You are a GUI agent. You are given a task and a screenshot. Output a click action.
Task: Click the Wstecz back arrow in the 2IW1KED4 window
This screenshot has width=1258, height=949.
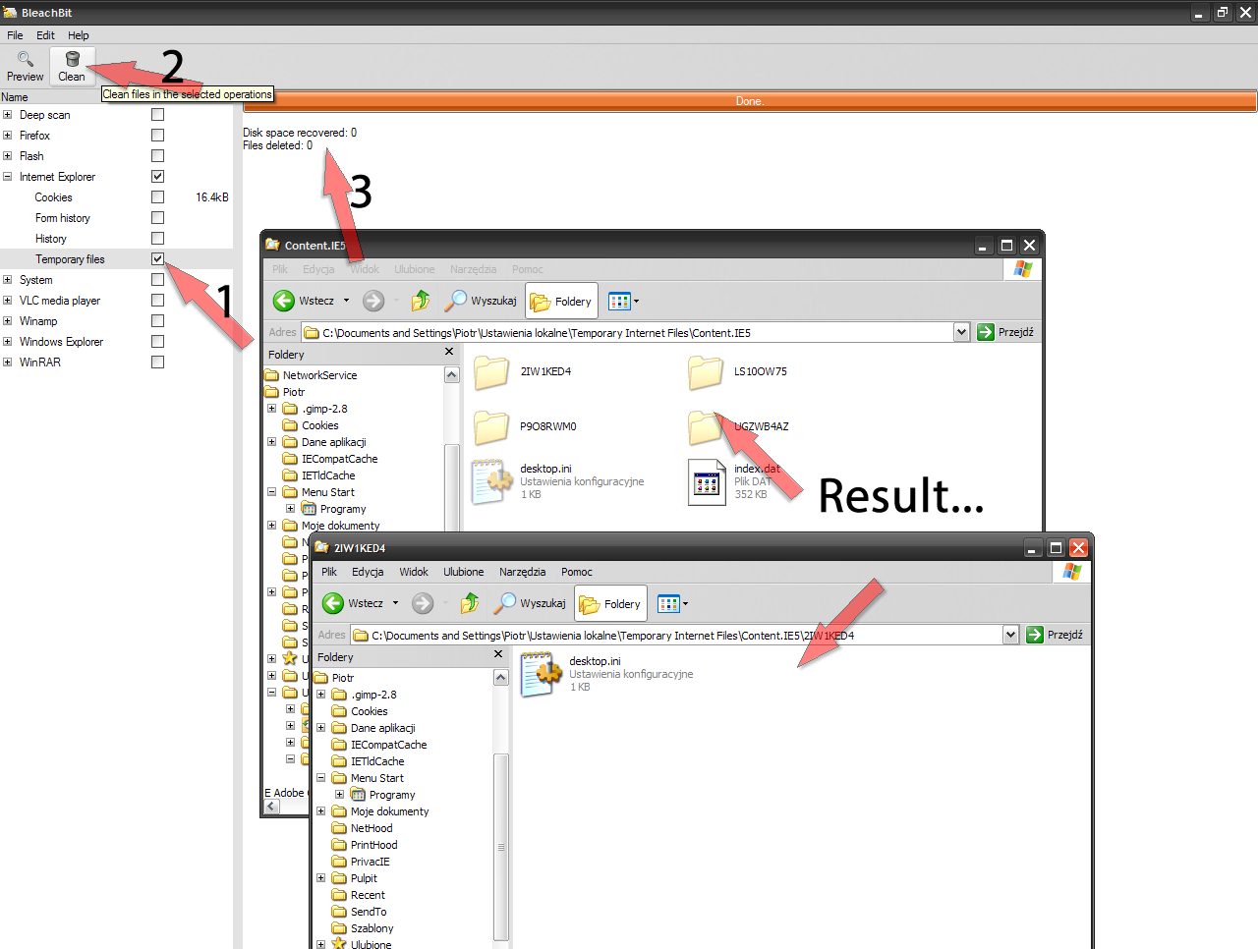click(x=333, y=603)
